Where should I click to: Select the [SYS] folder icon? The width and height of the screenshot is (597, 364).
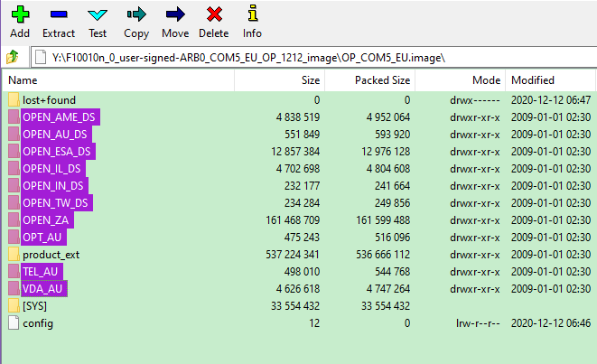[x=14, y=305]
